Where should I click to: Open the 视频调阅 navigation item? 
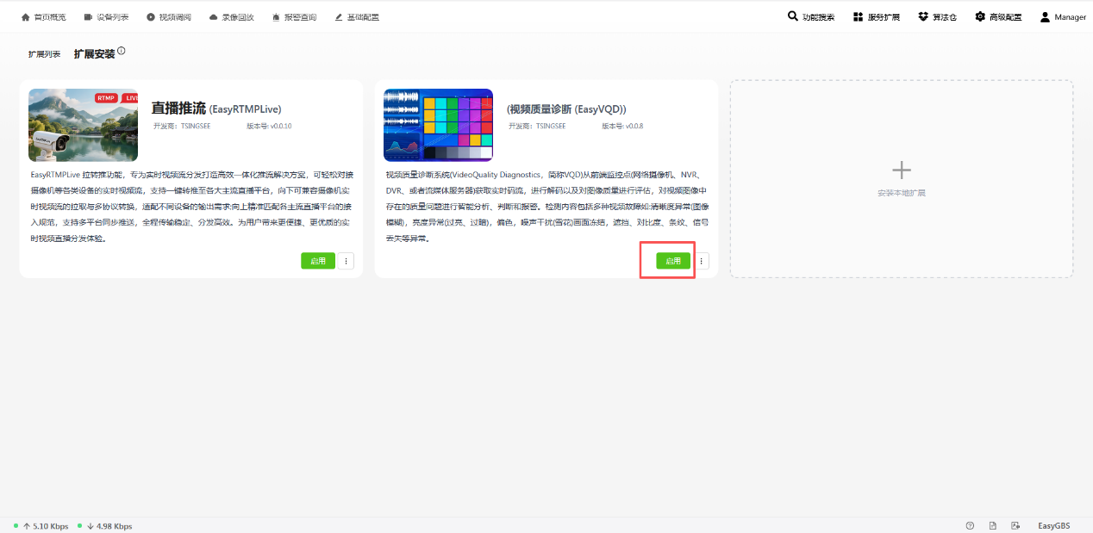169,17
